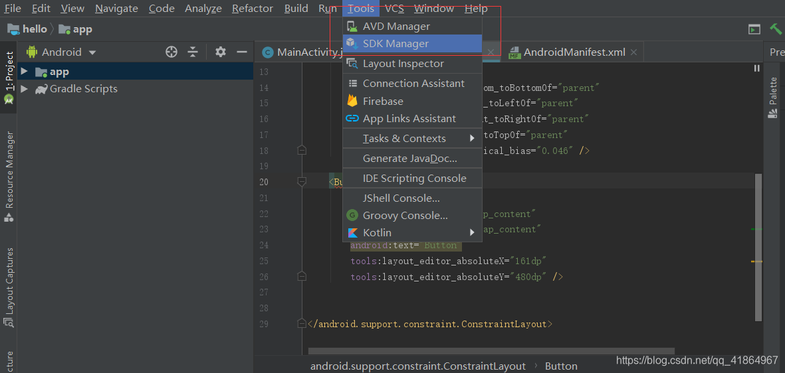This screenshot has width=785, height=373.
Task: Expand the Kotlin submenu
Action: (x=412, y=232)
